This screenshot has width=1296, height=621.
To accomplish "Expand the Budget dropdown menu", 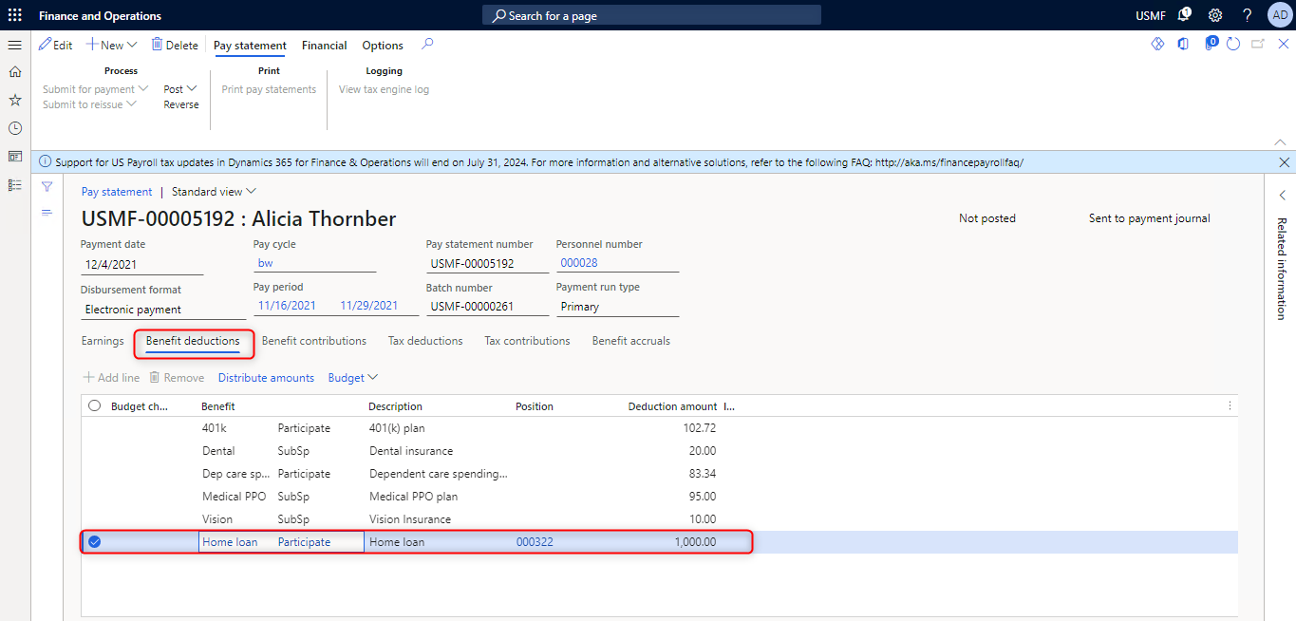I will point(352,378).
